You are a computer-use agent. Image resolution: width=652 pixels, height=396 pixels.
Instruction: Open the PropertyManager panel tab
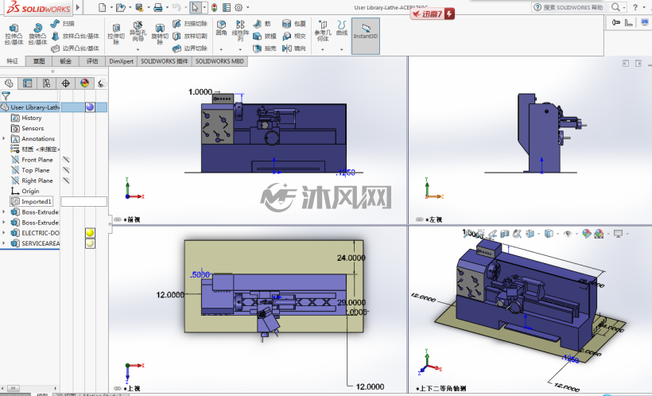click(28, 83)
